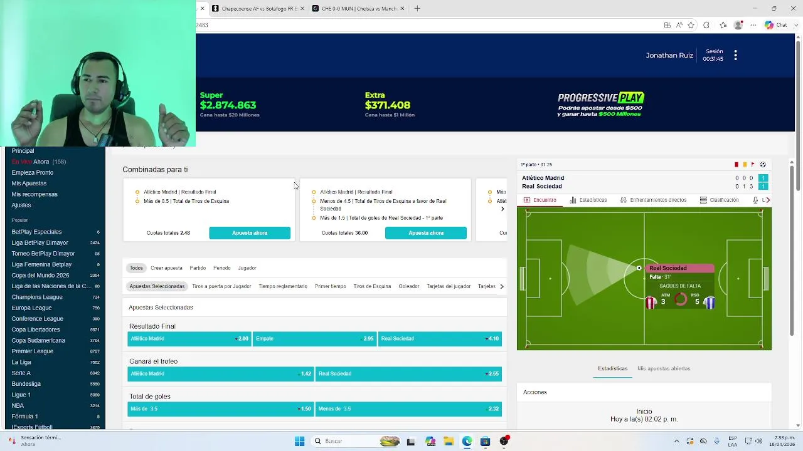Select the Todos filter chip
Viewport: 803px width, 451px height.
pyautogui.click(x=136, y=268)
